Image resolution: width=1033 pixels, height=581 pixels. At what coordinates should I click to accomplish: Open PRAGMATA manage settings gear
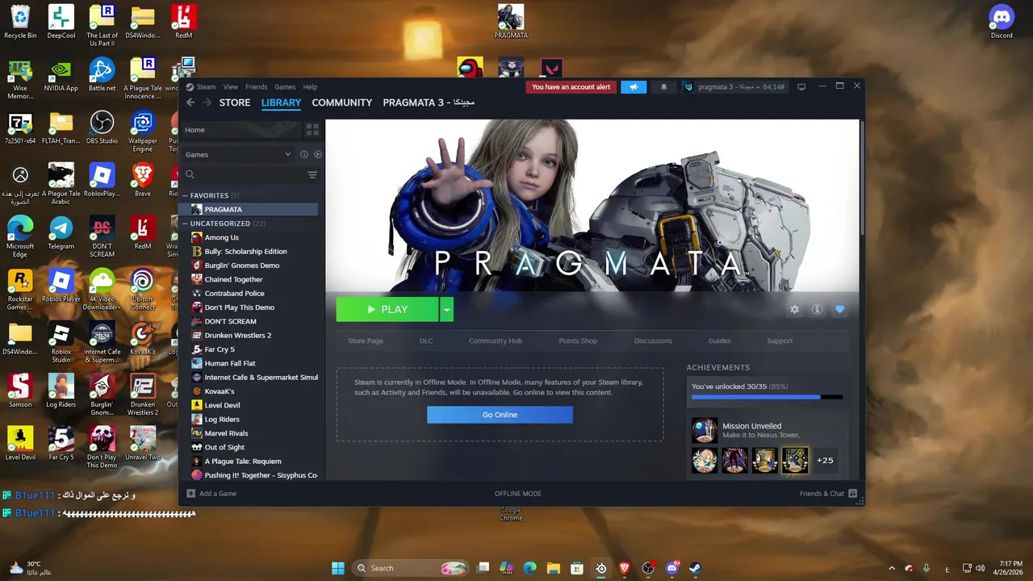click(x=795, y=309)
